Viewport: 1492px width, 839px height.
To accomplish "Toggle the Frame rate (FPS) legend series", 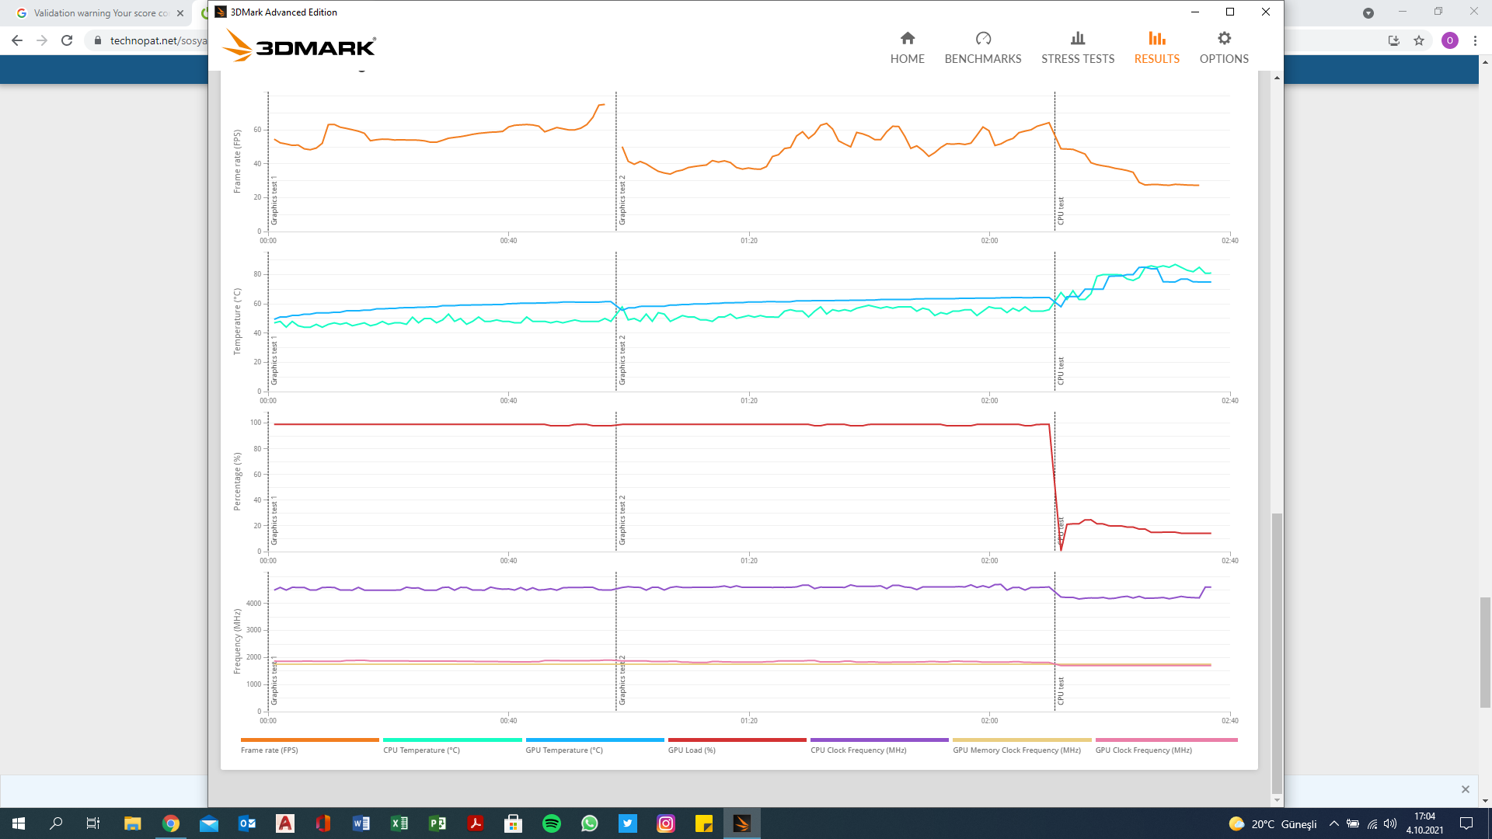I will pyautogui.click(x=270, y=750).
